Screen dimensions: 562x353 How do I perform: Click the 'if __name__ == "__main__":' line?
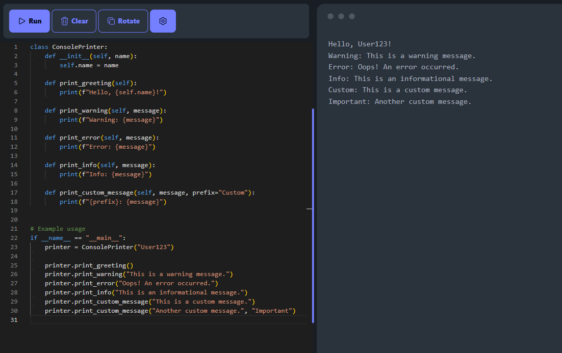pyautogui.click(x=78, y=238)
